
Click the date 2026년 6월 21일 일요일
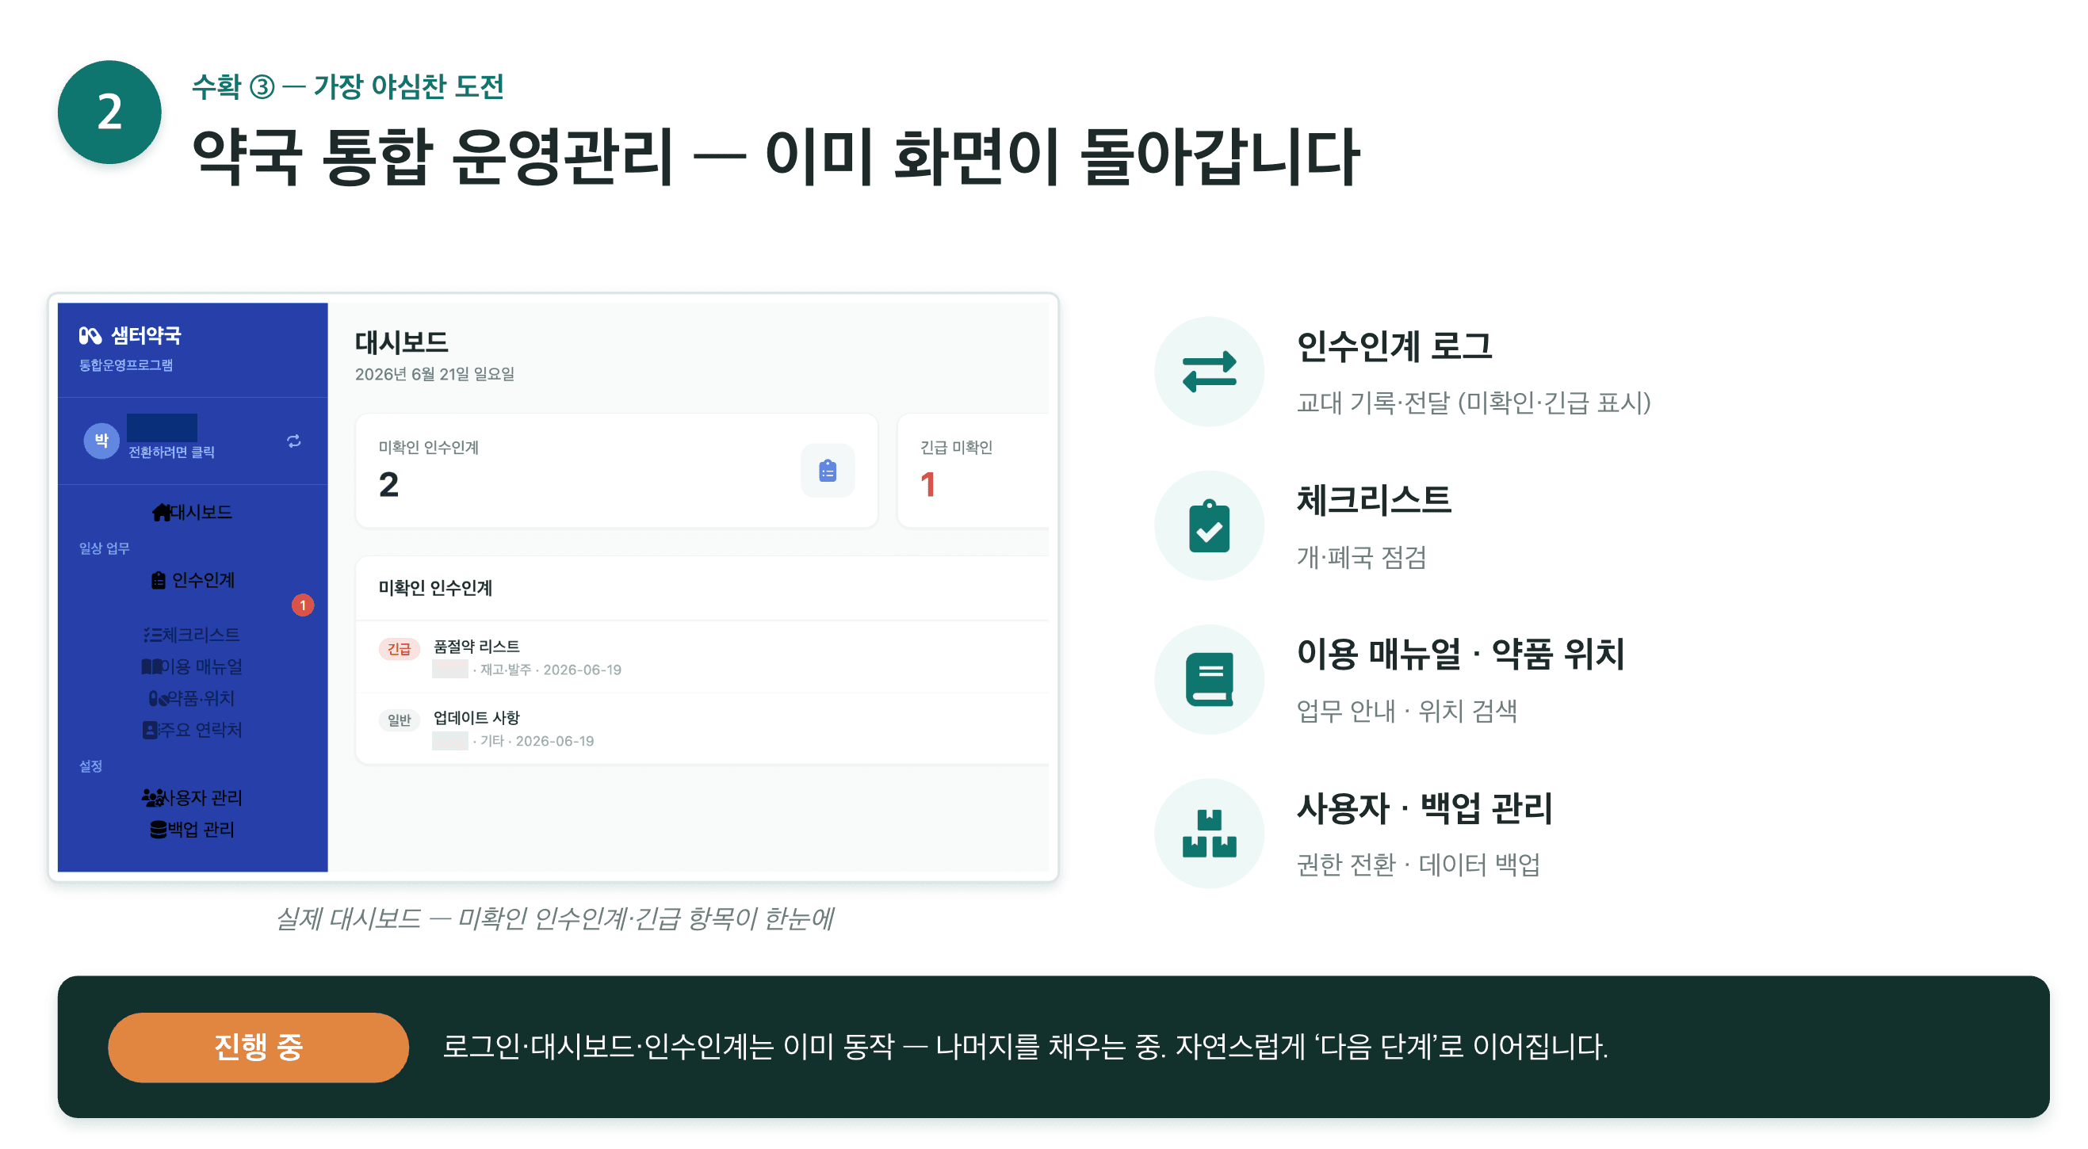[x=434, y=374]
